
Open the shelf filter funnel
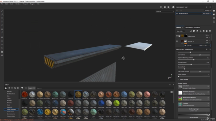(x=22, y=88)
